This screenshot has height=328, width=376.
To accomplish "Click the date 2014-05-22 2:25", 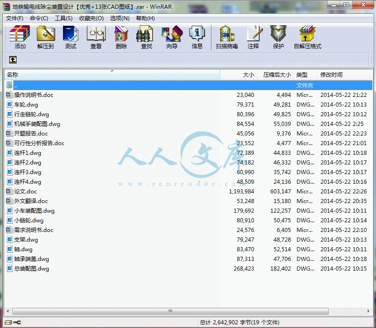I will pos(342,124).
